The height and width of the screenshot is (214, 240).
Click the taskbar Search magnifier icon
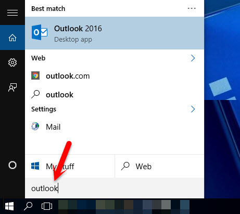click(x=28, y=206)
